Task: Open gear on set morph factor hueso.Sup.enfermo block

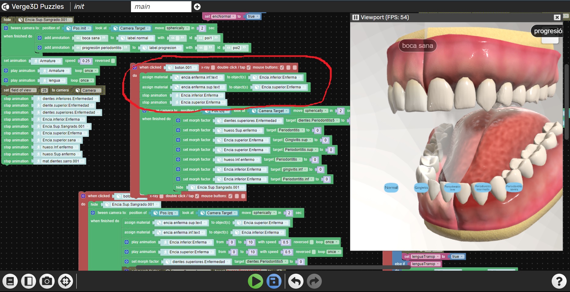Action: click(x=178, y=130)
